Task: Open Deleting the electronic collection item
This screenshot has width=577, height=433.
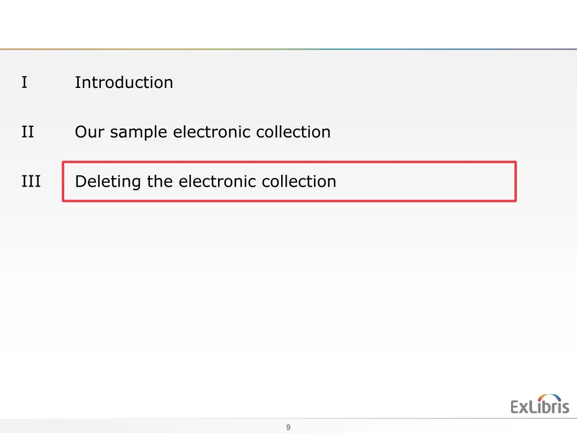Action: tap(205, 182)
